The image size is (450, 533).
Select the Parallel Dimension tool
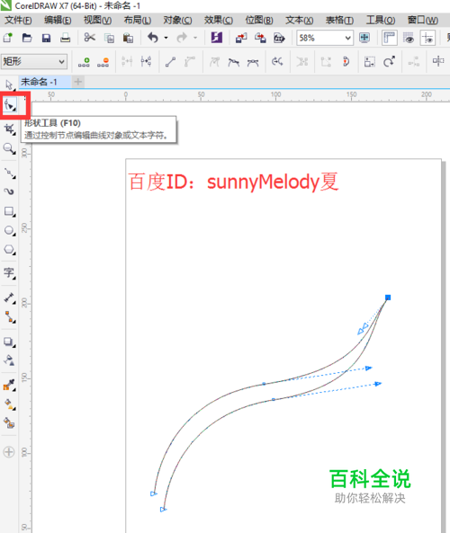[9, 298]
